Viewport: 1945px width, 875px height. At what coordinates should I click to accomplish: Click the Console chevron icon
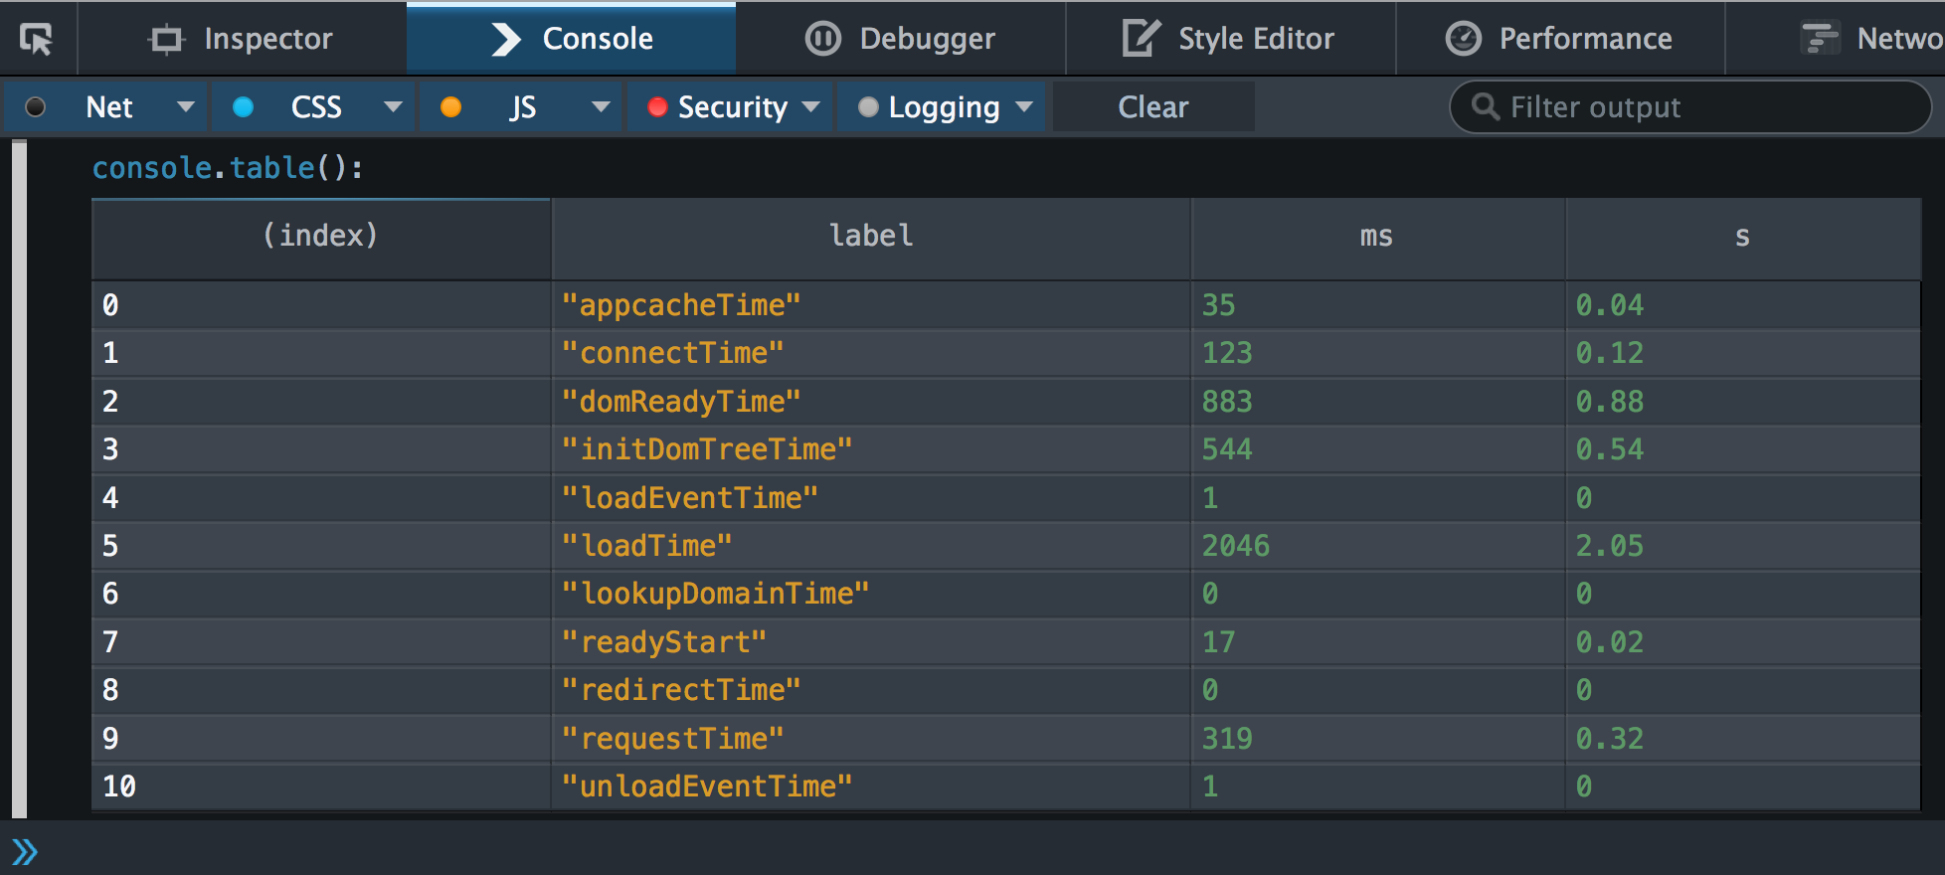pos(506,39)
